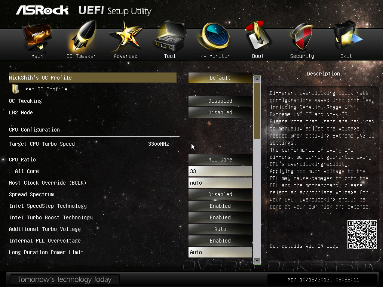Select the OC Tweaking label
383x287 pixels.
pyautogui.click(x=25, y=101)
